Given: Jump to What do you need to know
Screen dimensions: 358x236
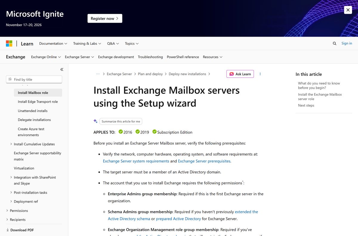Looking at the screenshot, I should tap(319, 86).
